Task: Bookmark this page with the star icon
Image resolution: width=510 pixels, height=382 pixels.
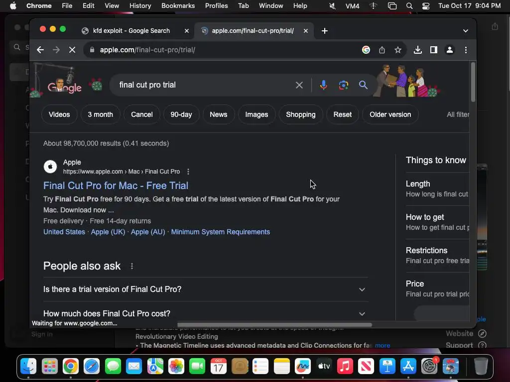Action: pos(398,50)
